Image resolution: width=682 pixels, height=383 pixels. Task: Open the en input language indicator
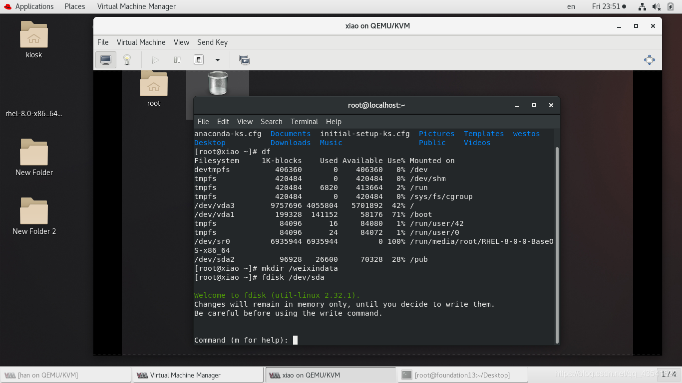click(571, 6)
